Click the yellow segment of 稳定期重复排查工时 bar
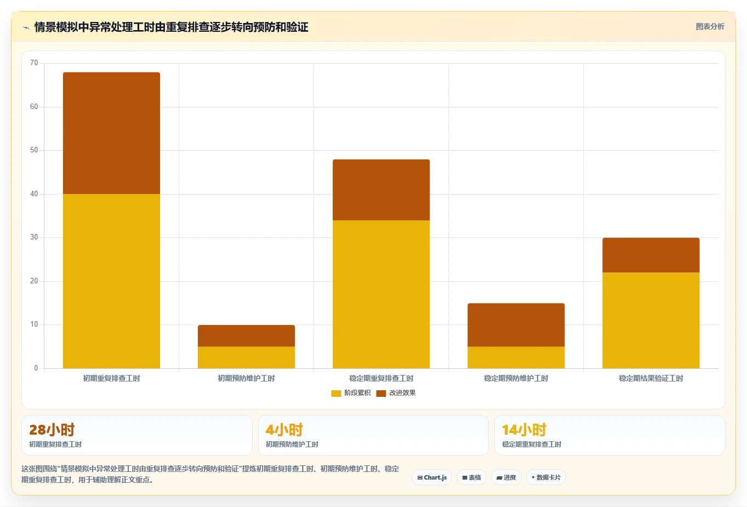The width and height of the screenshot is (747, 507). 381,294
